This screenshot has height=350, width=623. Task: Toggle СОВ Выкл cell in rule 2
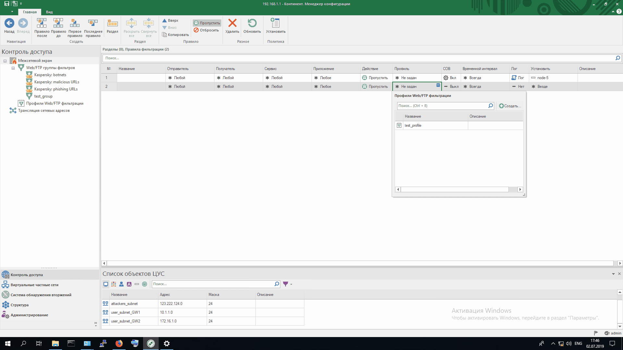451,87
